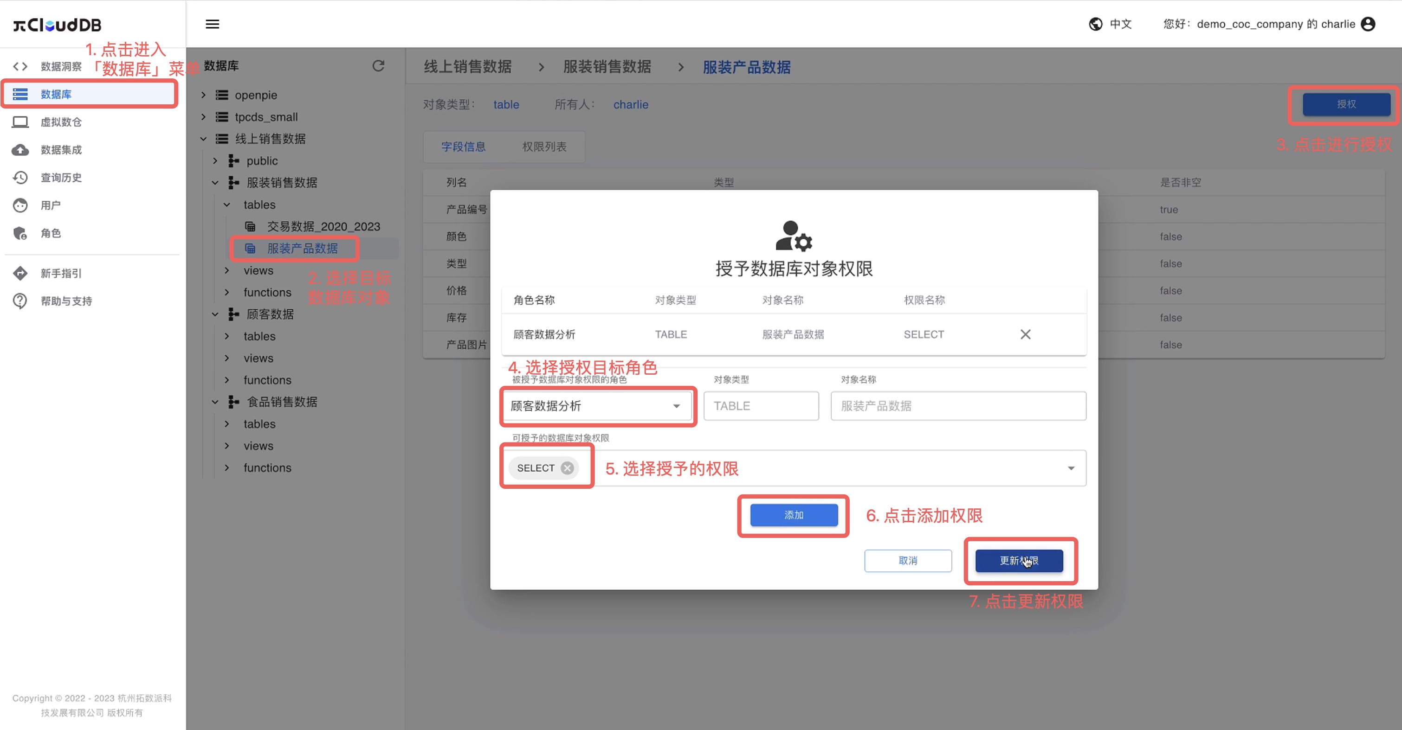Screen dimensions: 1402x730
Task: Click the 对象名称 服装产品数据 input field
Action: [x=958, y=406]
